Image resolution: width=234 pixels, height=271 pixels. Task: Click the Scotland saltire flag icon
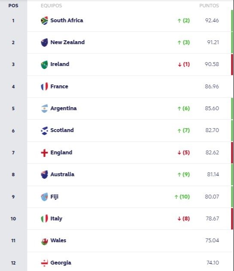(x=44, y=130)
